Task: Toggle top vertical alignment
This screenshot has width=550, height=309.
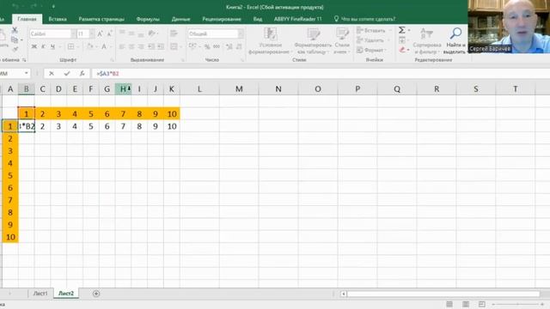Action: 122,33
